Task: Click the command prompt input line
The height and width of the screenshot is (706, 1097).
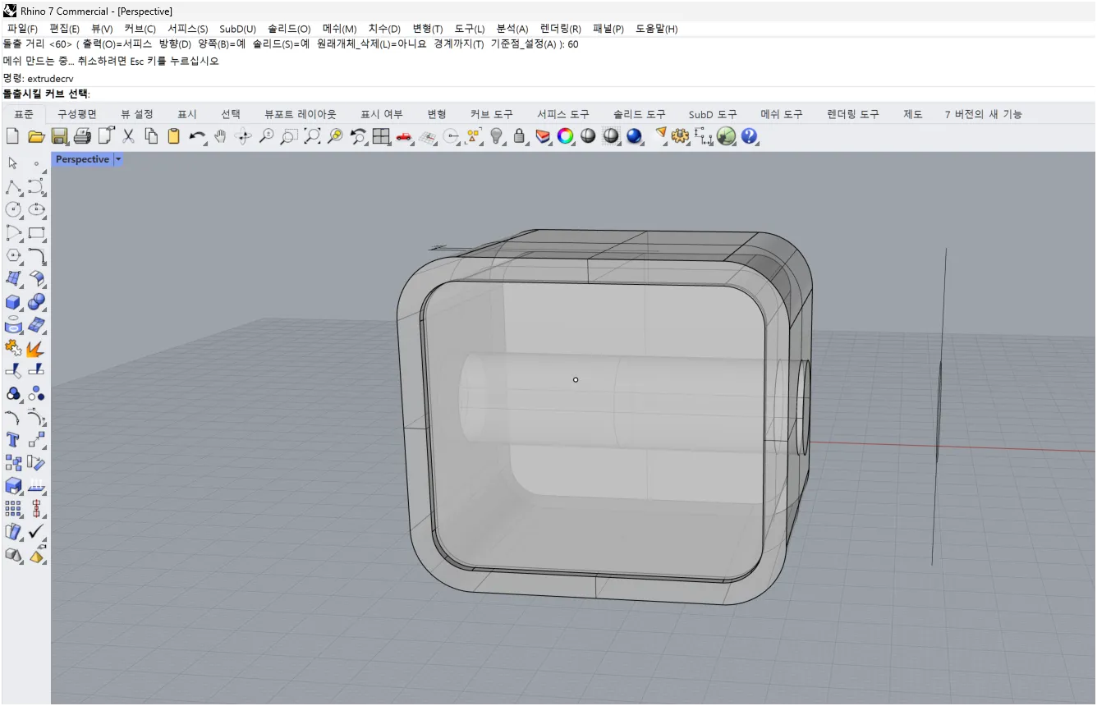Action: pos(548,94)
